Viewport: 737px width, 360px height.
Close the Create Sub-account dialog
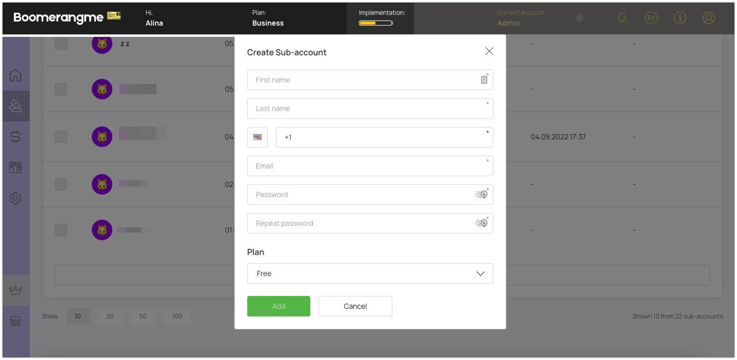point(489,51)
